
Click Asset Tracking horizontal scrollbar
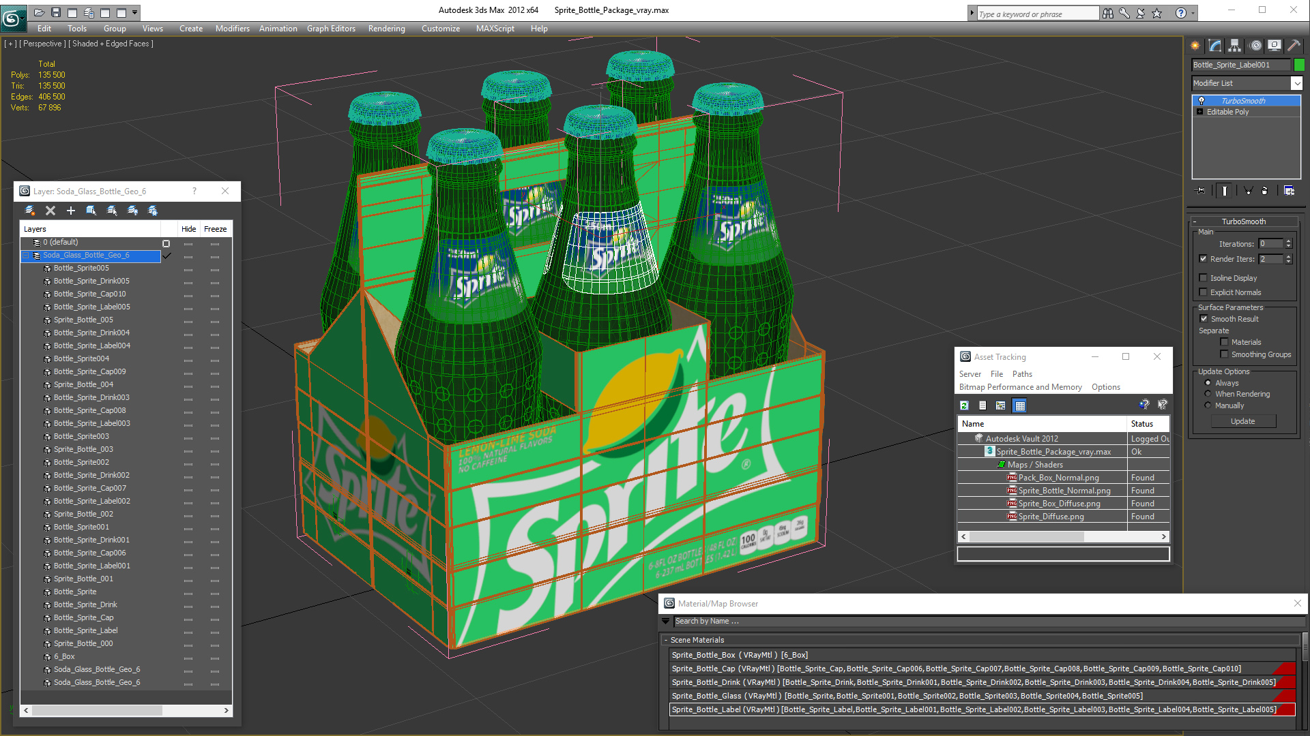tap(1064, 537)
